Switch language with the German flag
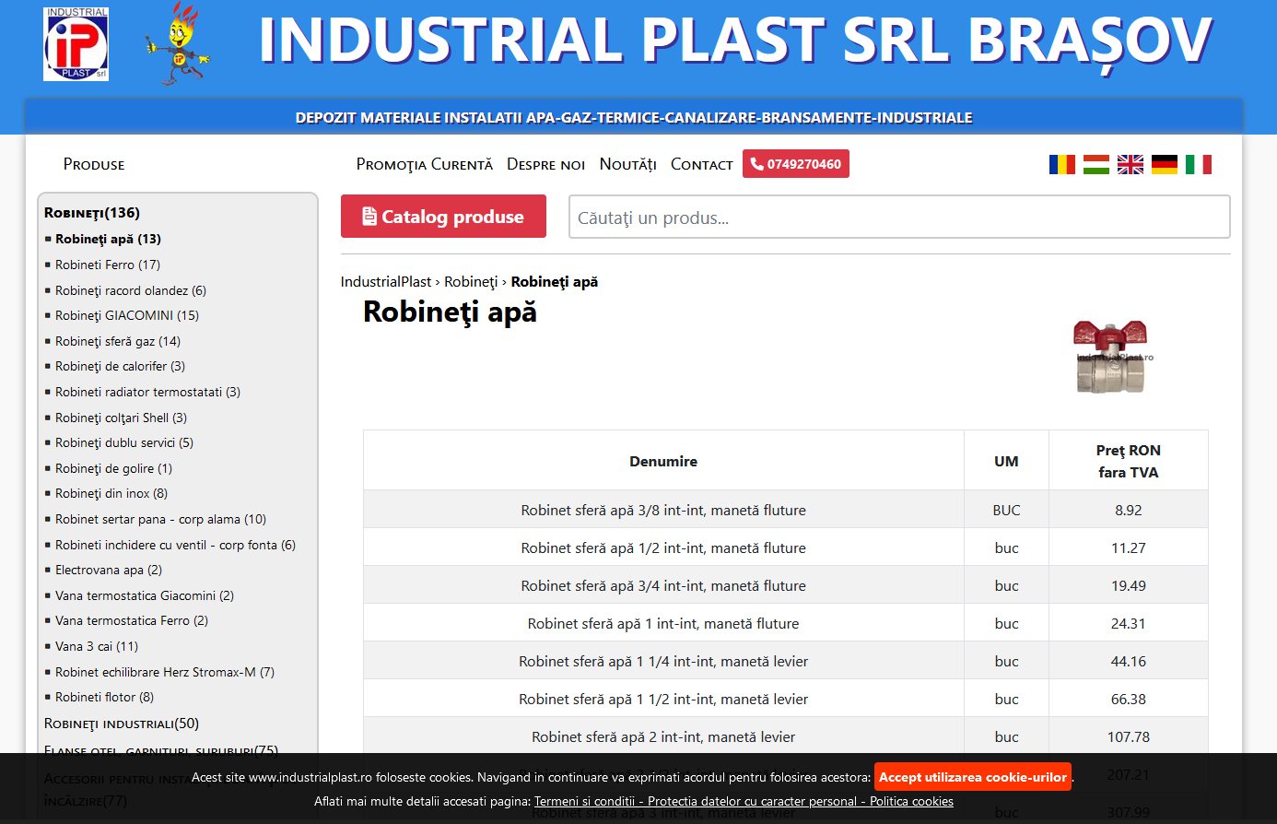 1165,165
